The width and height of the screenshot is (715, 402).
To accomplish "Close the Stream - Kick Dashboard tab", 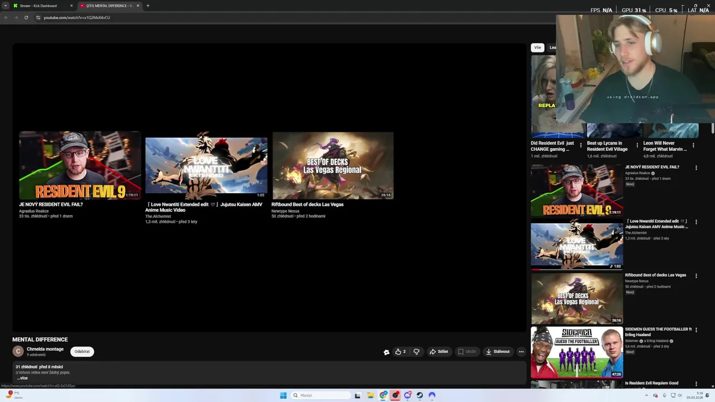I will [71, 6].
